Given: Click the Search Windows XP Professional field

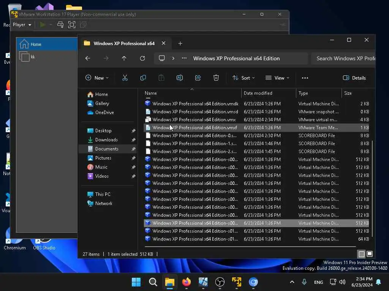Looking at the screenshot, I should click(x=343, y=58).
